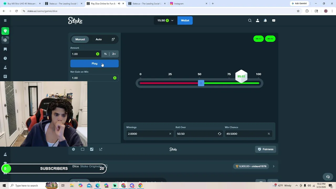This screenshot has width=336, height=189.
Task: Reload the page
Action: [16, 11]
